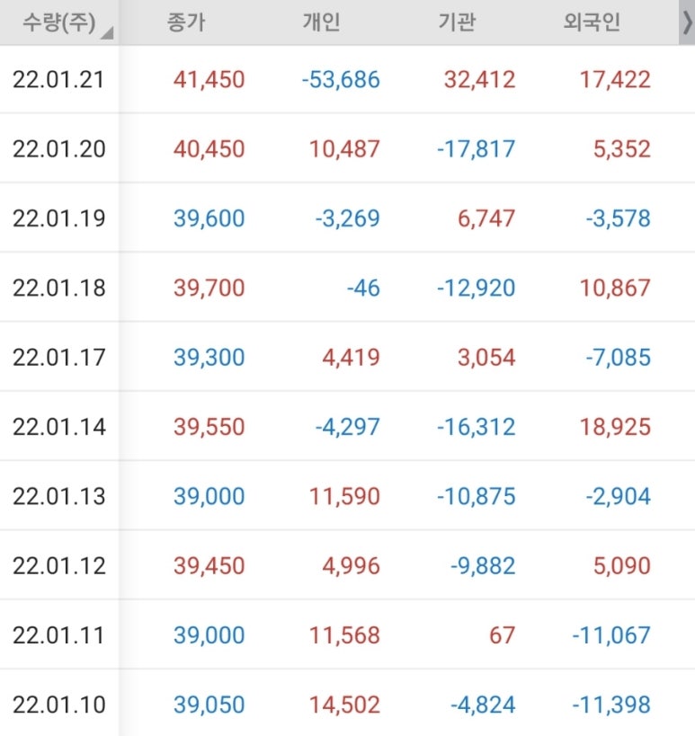
Task: Select the 외국인 column header
Action: (593, 22)
